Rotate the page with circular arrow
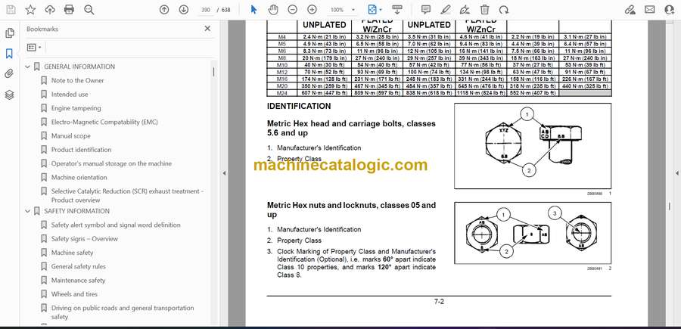The width and height of the screenshot is (681, 329). [504, 10]
